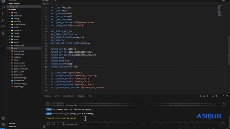Open the http://127.0.0.1:8000 link in terminal

82,114
